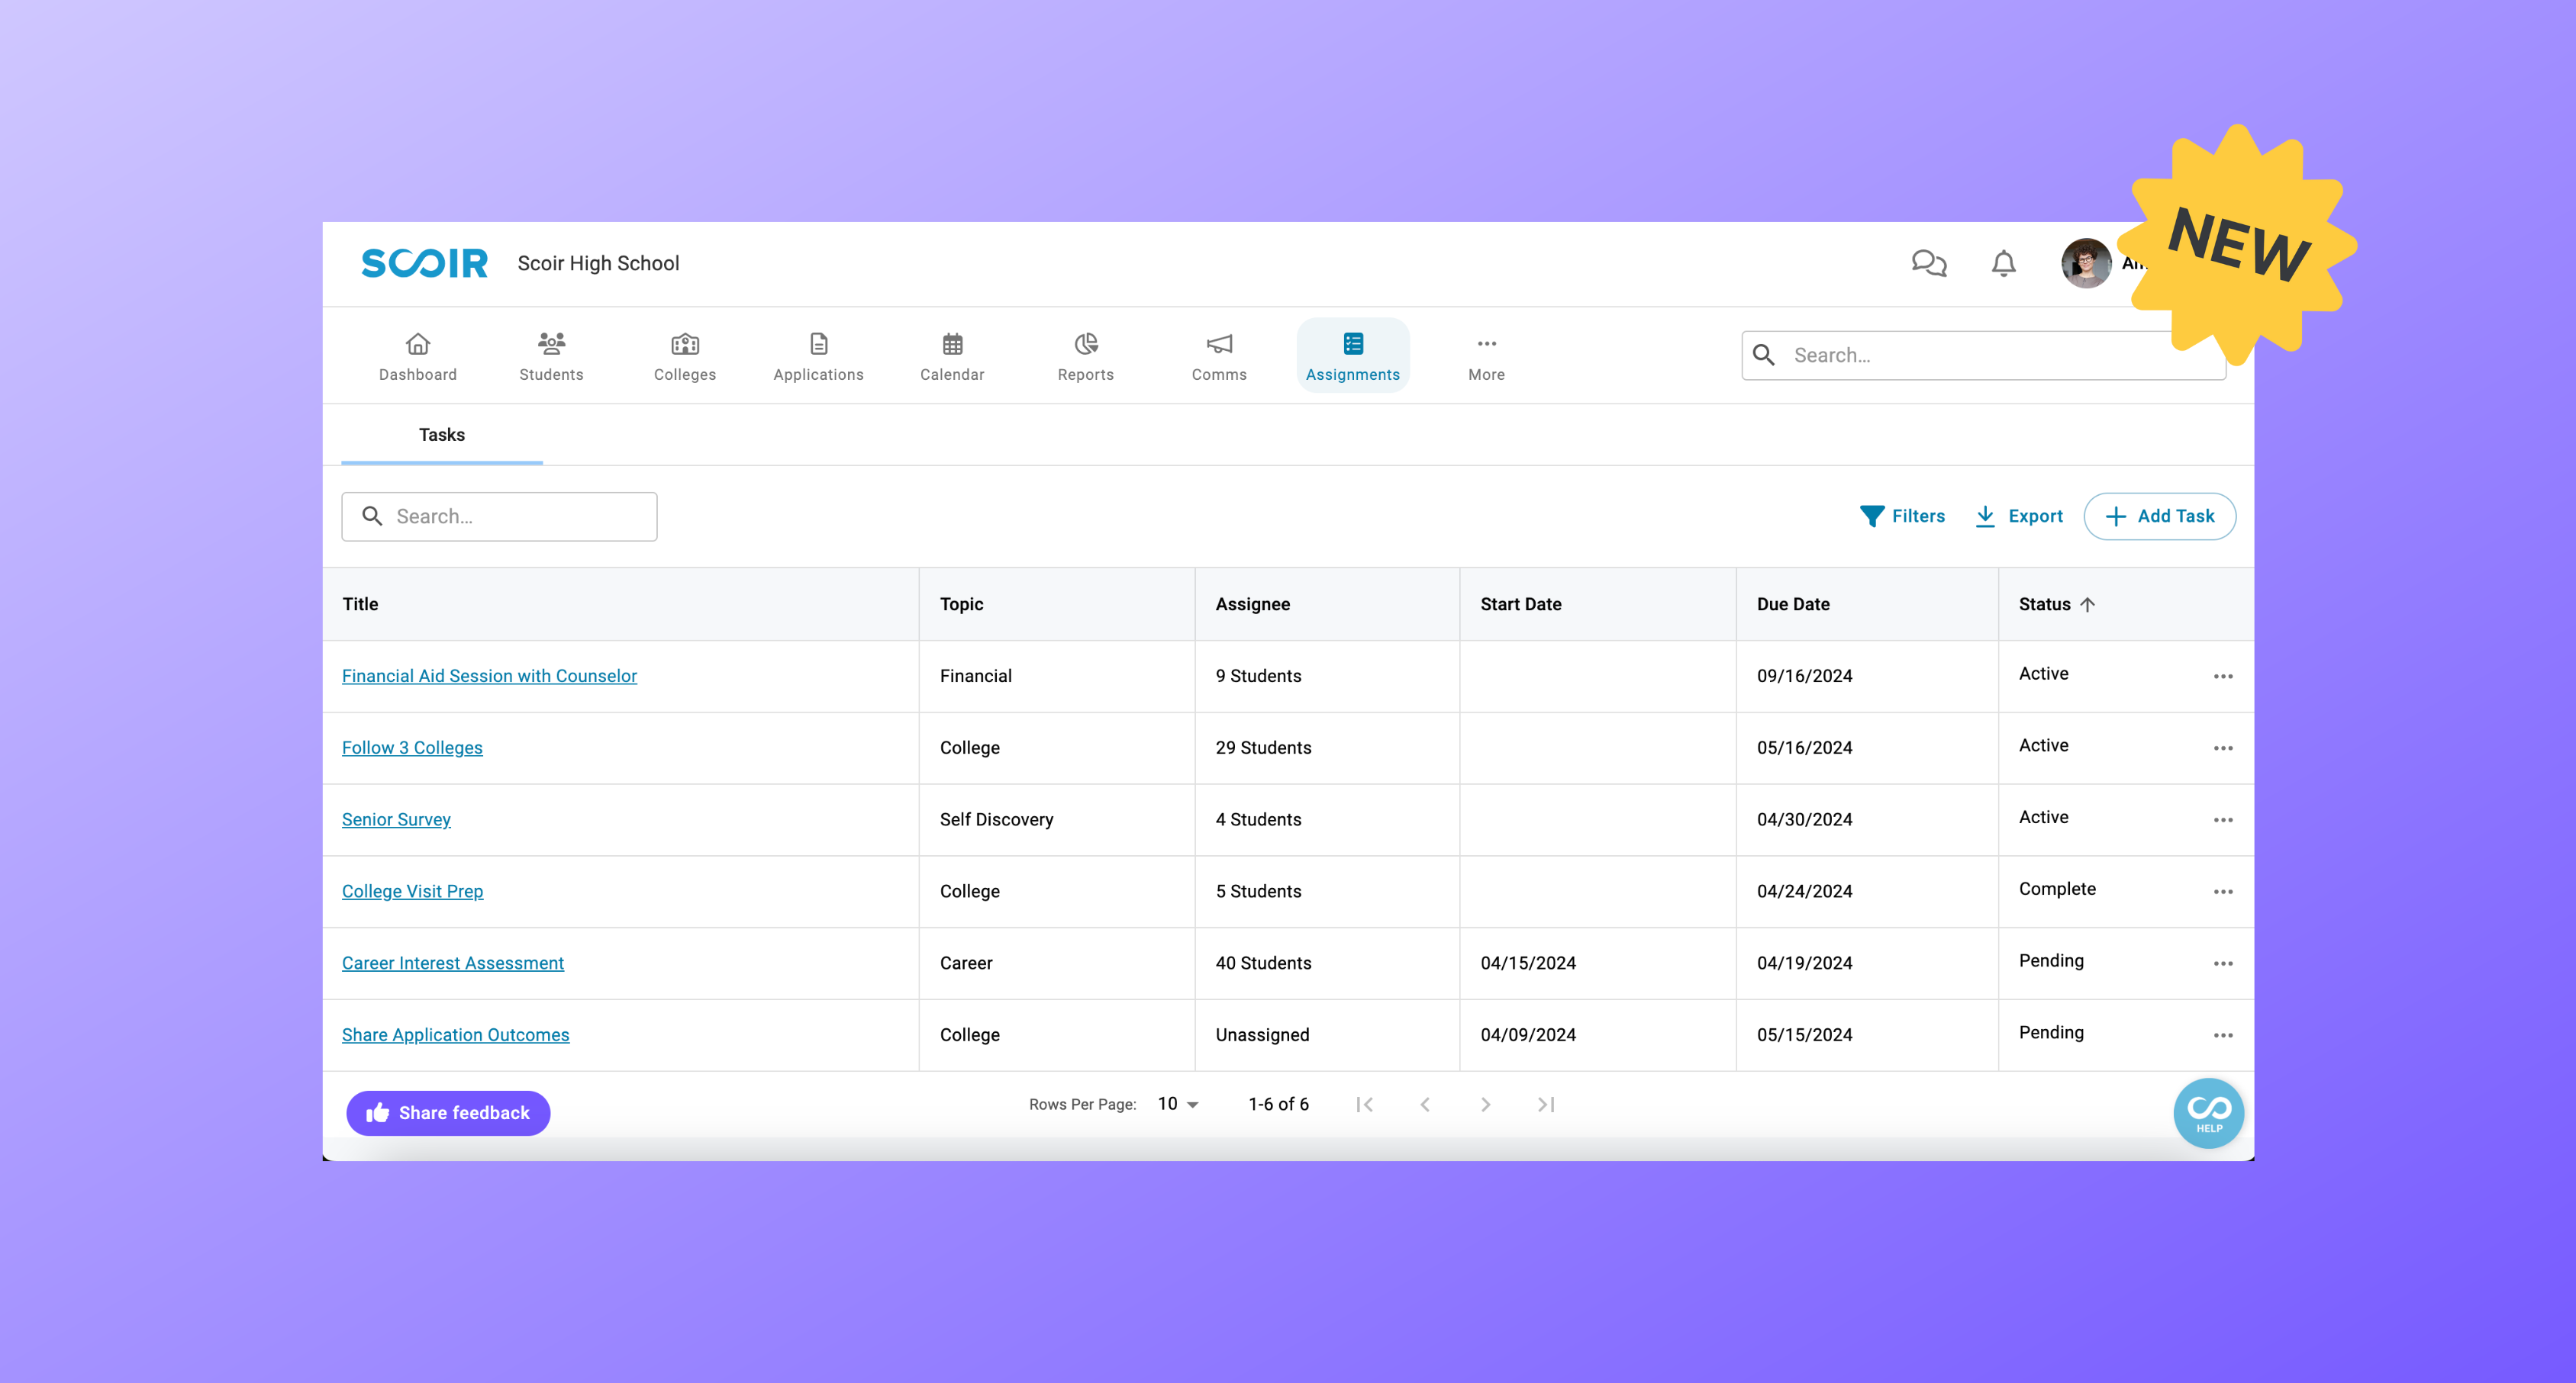
Task: Open Filters for the task list
Action: click(x=1903, y=516)
